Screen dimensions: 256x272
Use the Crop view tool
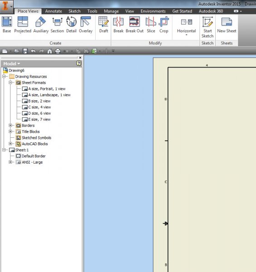click(164, 24)
